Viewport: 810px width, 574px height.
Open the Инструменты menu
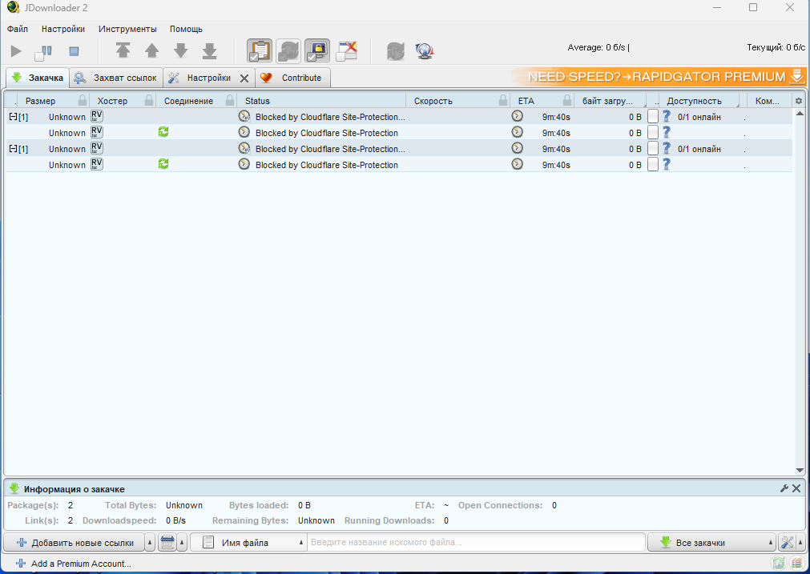point(127,29)
